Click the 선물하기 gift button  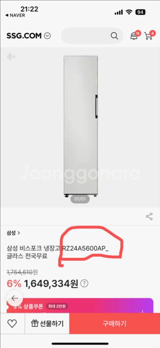click(47, 324)
